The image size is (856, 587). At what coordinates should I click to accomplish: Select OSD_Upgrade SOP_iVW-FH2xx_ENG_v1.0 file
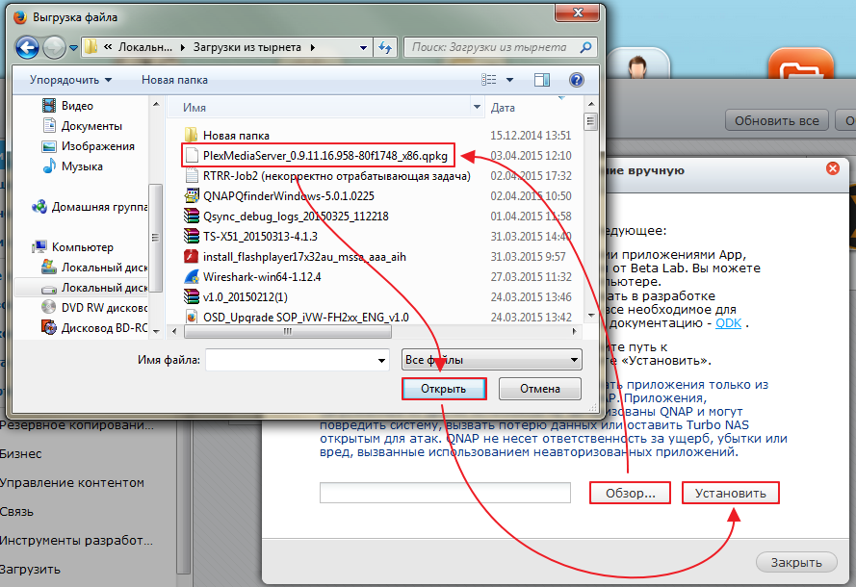[297, 317]
